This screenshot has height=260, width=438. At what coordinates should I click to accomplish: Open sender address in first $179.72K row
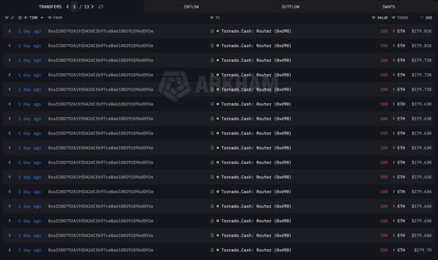point(100,60)
